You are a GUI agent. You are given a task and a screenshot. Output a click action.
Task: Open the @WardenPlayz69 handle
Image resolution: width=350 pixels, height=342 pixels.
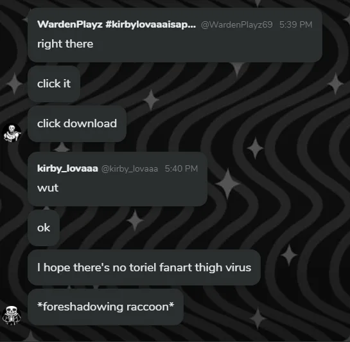click(236, 24)
